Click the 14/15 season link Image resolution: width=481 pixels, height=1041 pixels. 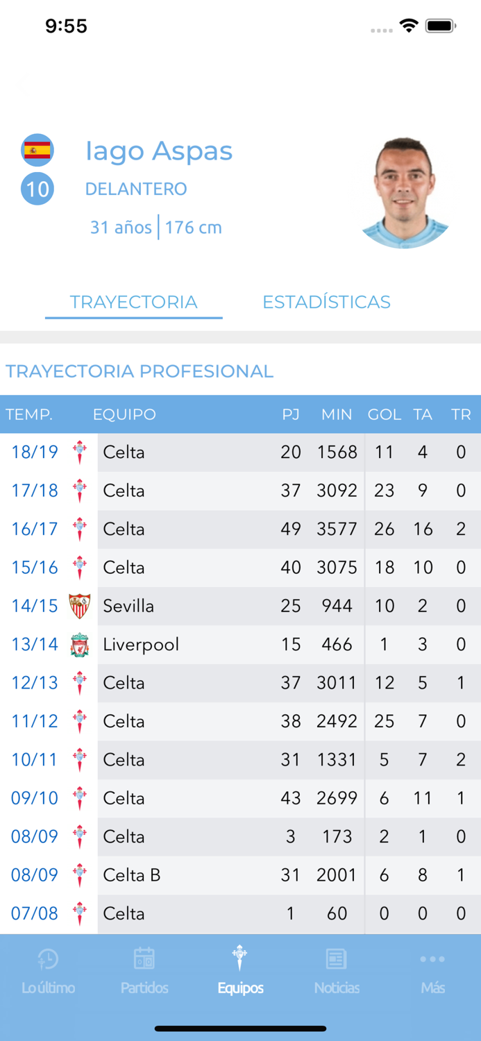pos(33,605)
